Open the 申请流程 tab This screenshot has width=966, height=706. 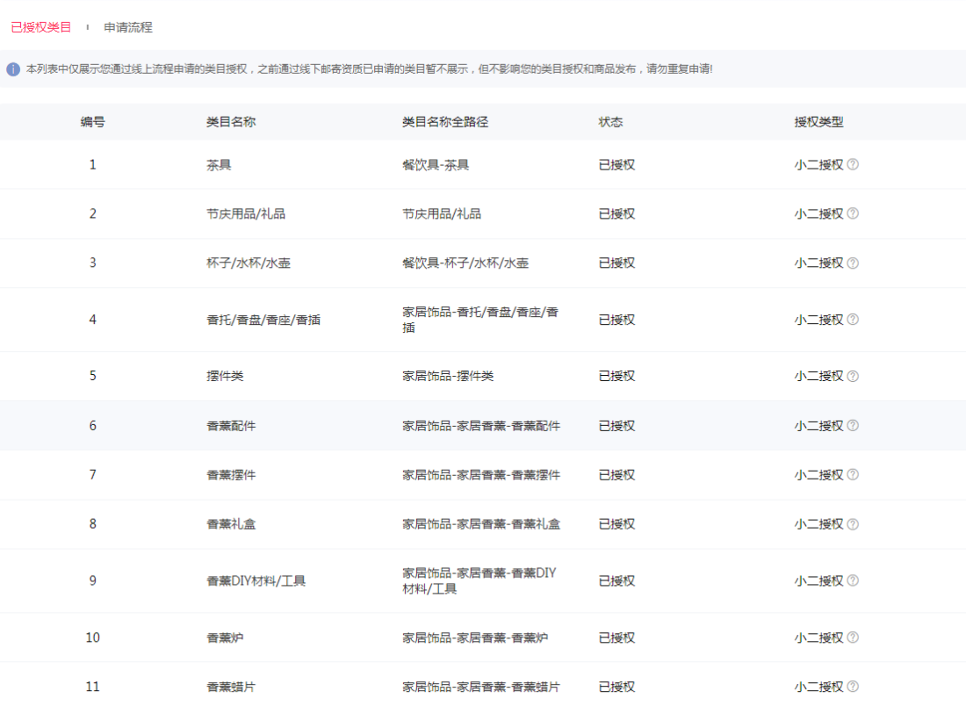tap(128, 27)
